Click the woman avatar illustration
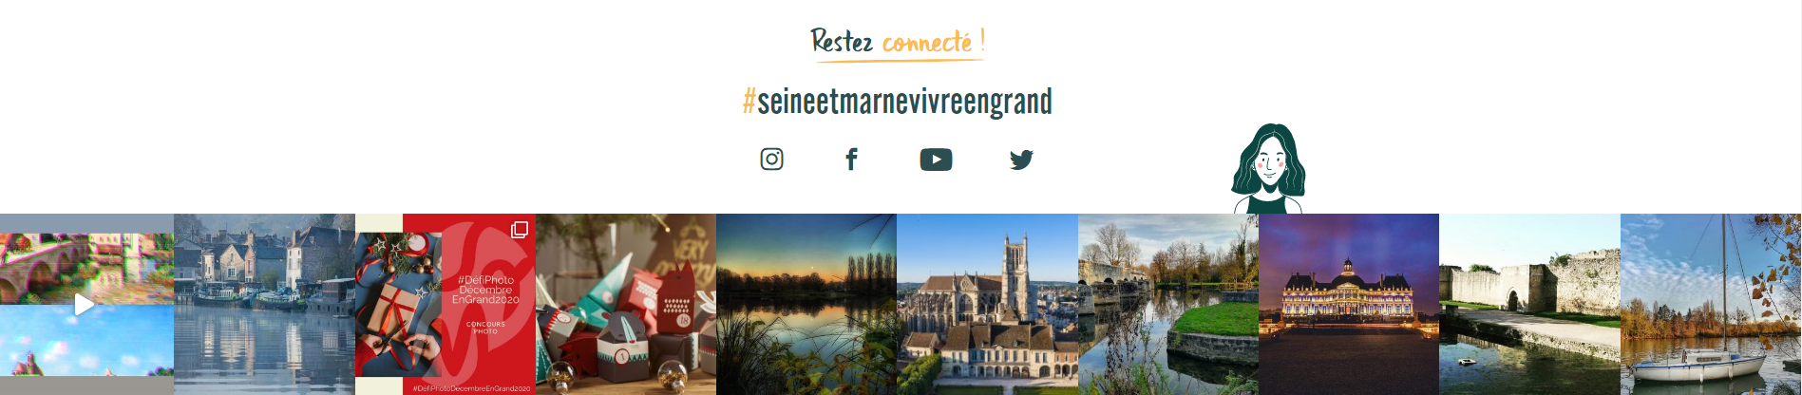The height and width of the screenshot is (395, 1802). [1268, 169]
